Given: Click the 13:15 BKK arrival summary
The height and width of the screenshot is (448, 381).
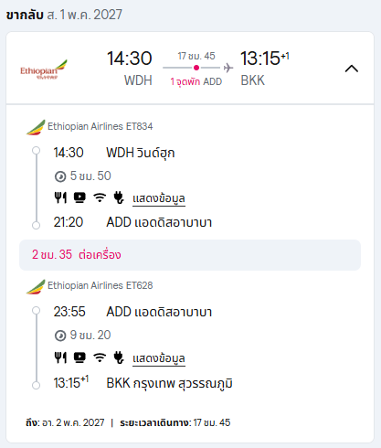Looking at the screenshot, I should pyautogui.click(x=264, y=69).
